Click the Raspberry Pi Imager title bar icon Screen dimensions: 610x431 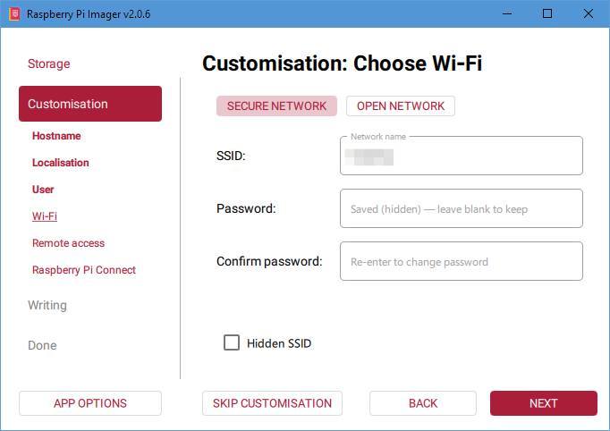(13, 13)
